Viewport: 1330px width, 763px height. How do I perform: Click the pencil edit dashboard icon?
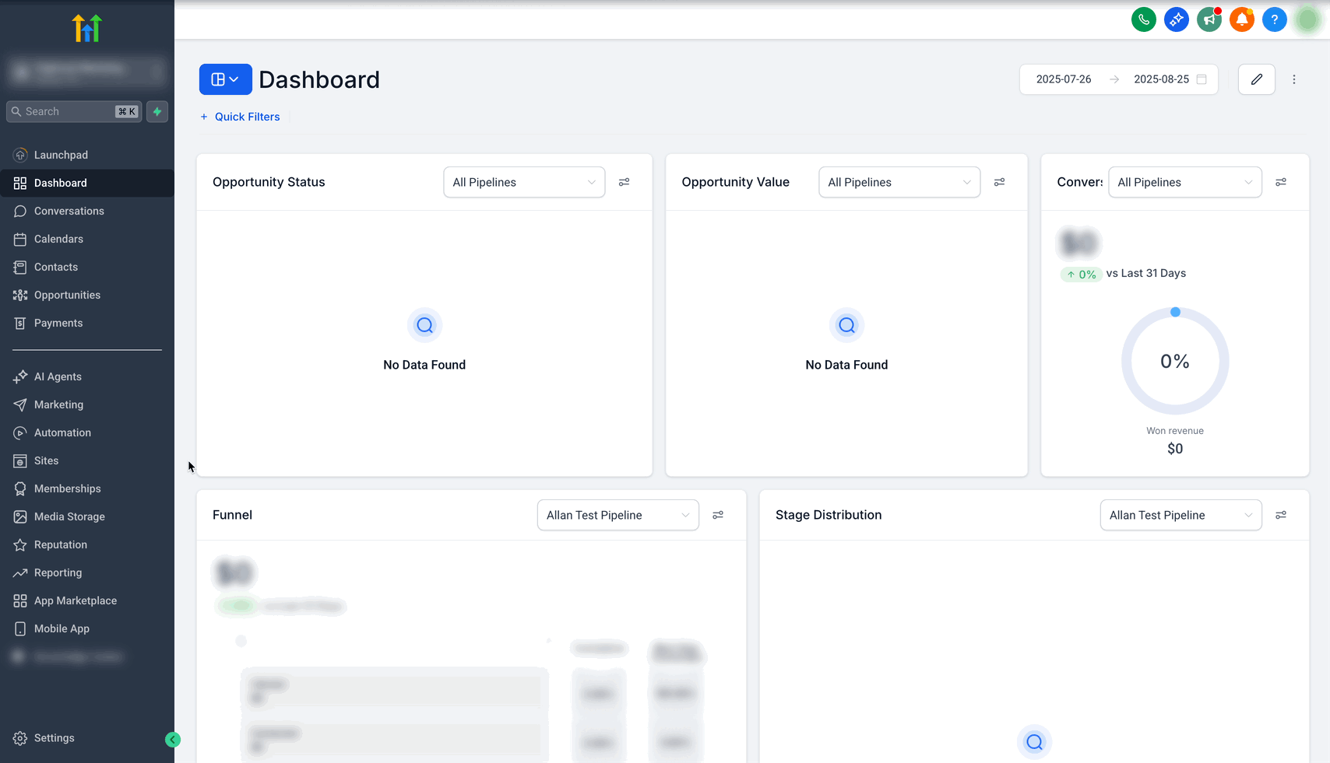pos(1256,79)
